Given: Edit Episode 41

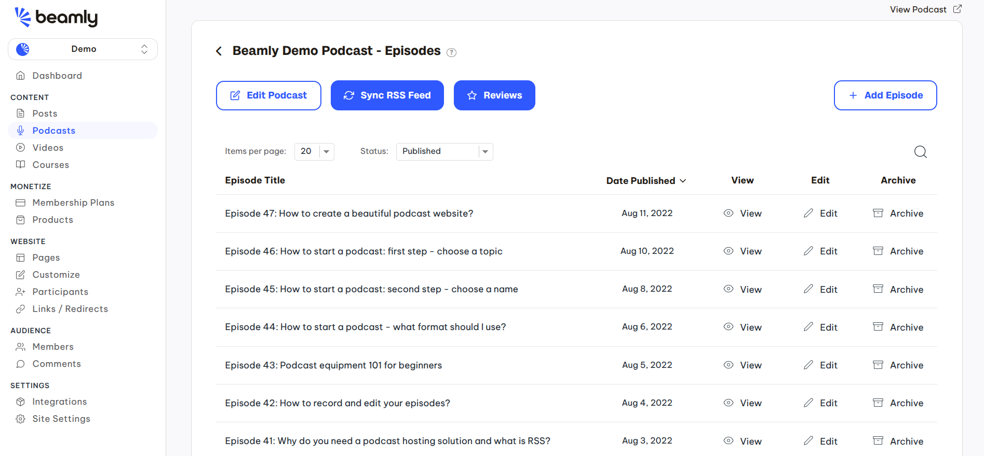Looking at the screenshot, I should pyautogui.click(x=820, y=441).
